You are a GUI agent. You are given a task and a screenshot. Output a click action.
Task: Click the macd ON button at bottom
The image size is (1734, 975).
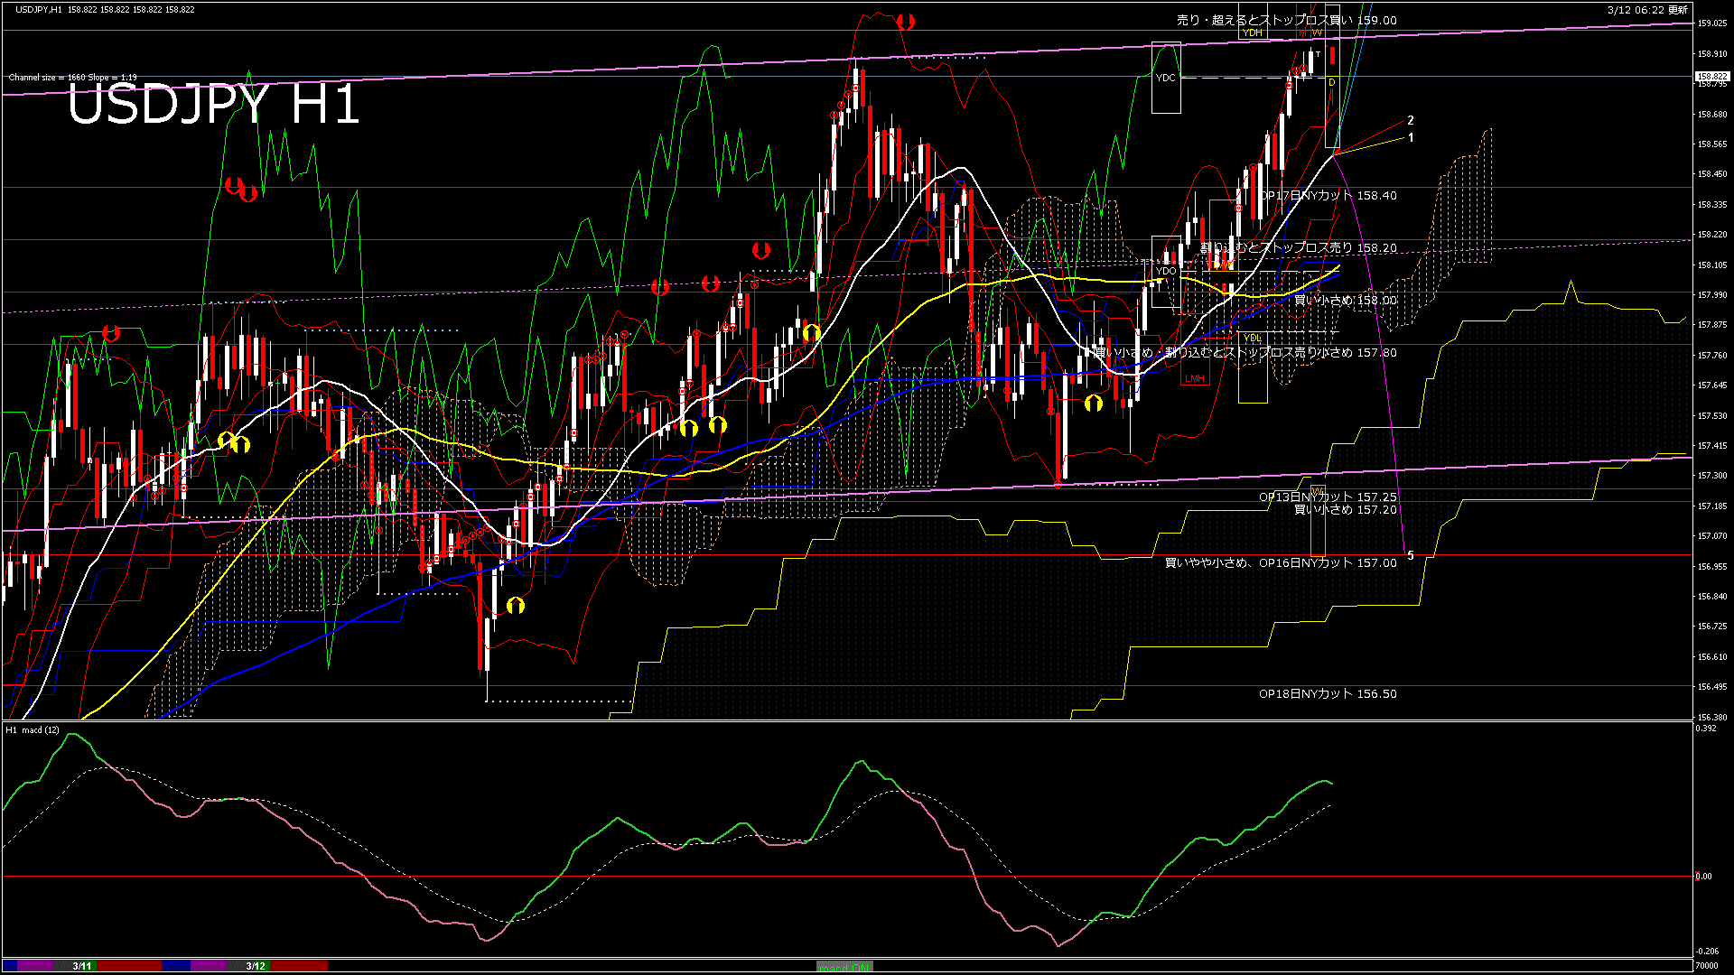tap(844, 967)
